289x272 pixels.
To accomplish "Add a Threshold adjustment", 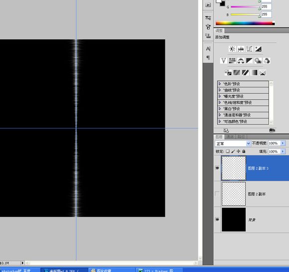I will (x=245, y=72).
